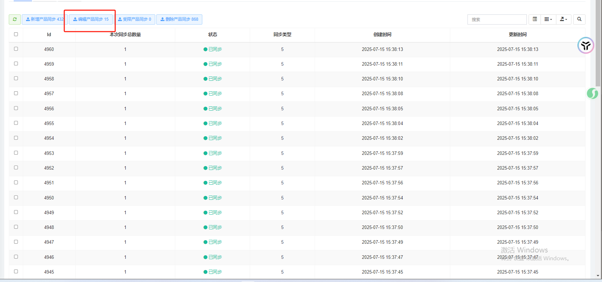Expand the export data dropdown
The width and height of the screenshot is (602, 282).
(563, 19)
